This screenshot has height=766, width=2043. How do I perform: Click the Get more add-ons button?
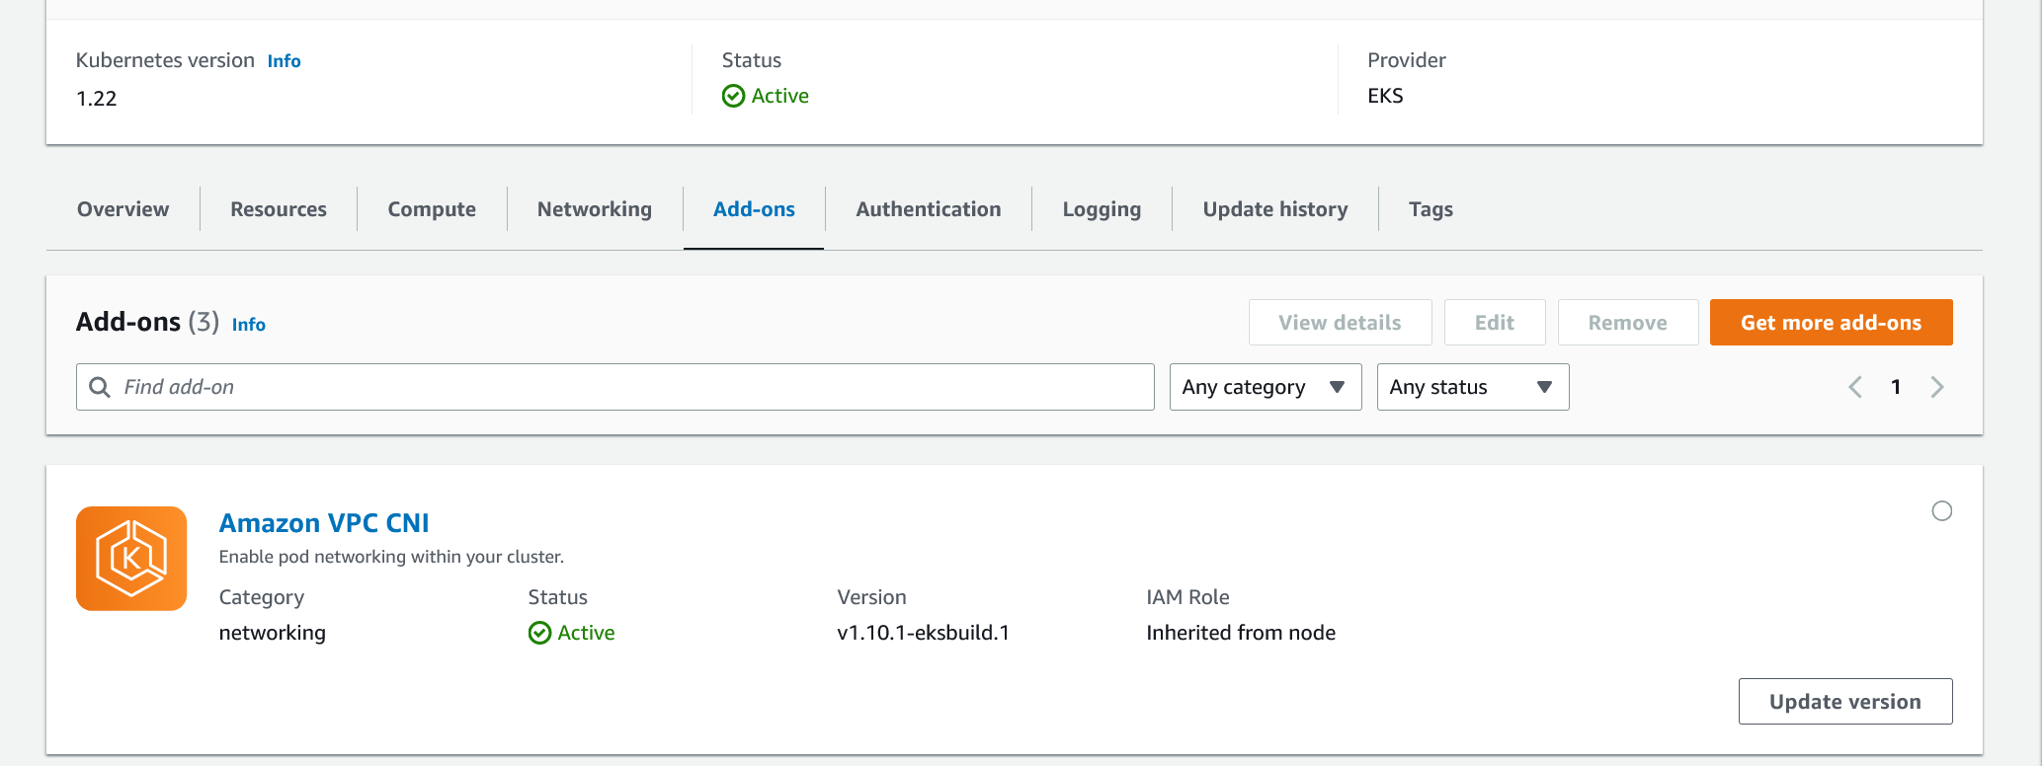[x=1832, y=323]
